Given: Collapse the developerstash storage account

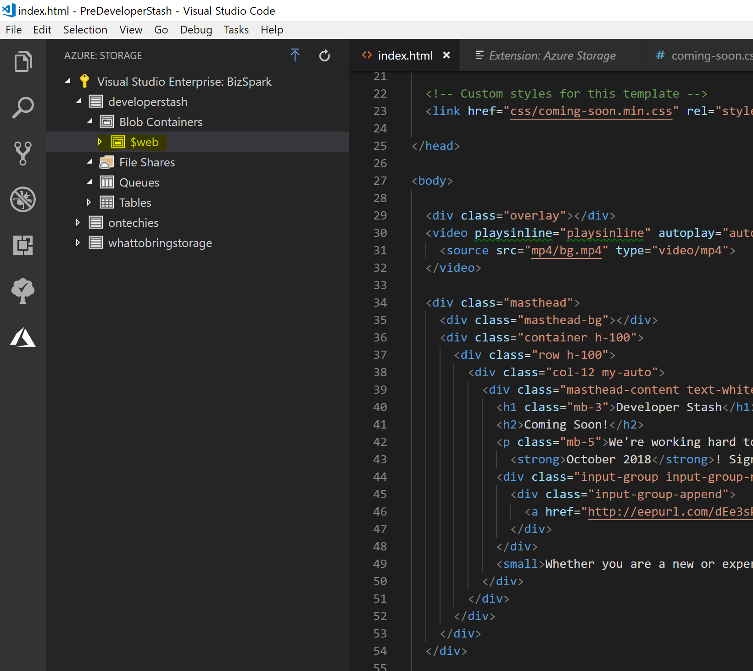Looking at the screenshot, I should (x=78, y=101).
